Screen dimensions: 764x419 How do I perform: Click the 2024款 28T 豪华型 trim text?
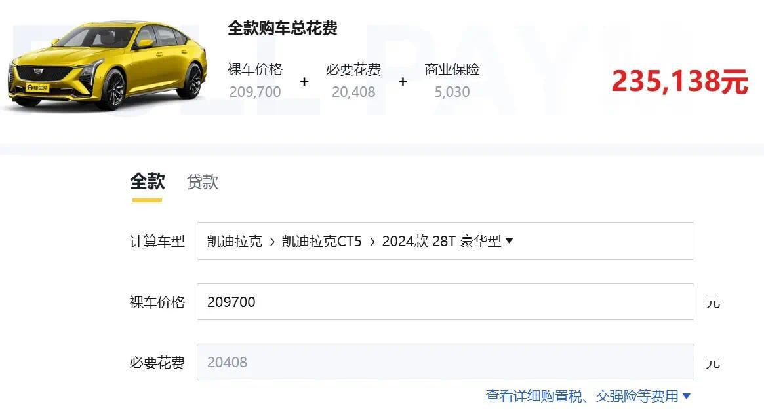click(441, 242)
